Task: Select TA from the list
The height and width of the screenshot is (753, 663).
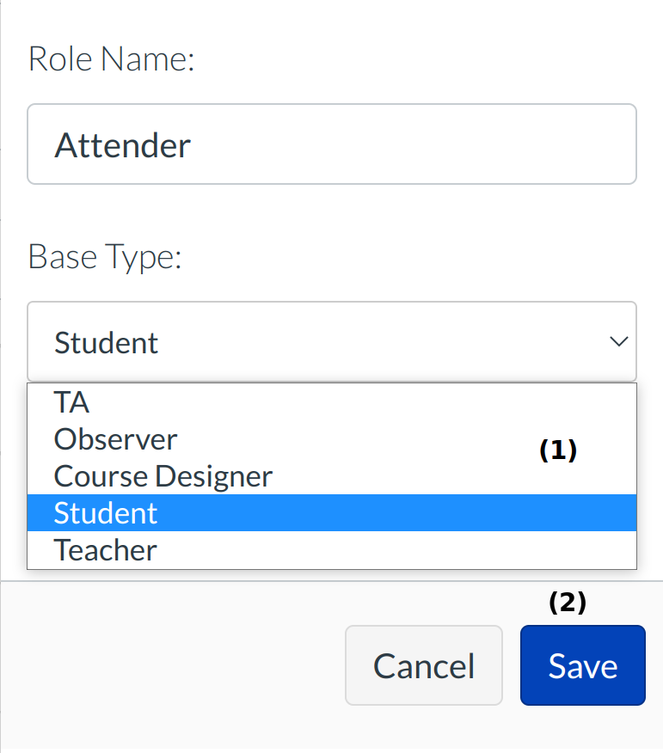Action: click(x=72, y=402)
